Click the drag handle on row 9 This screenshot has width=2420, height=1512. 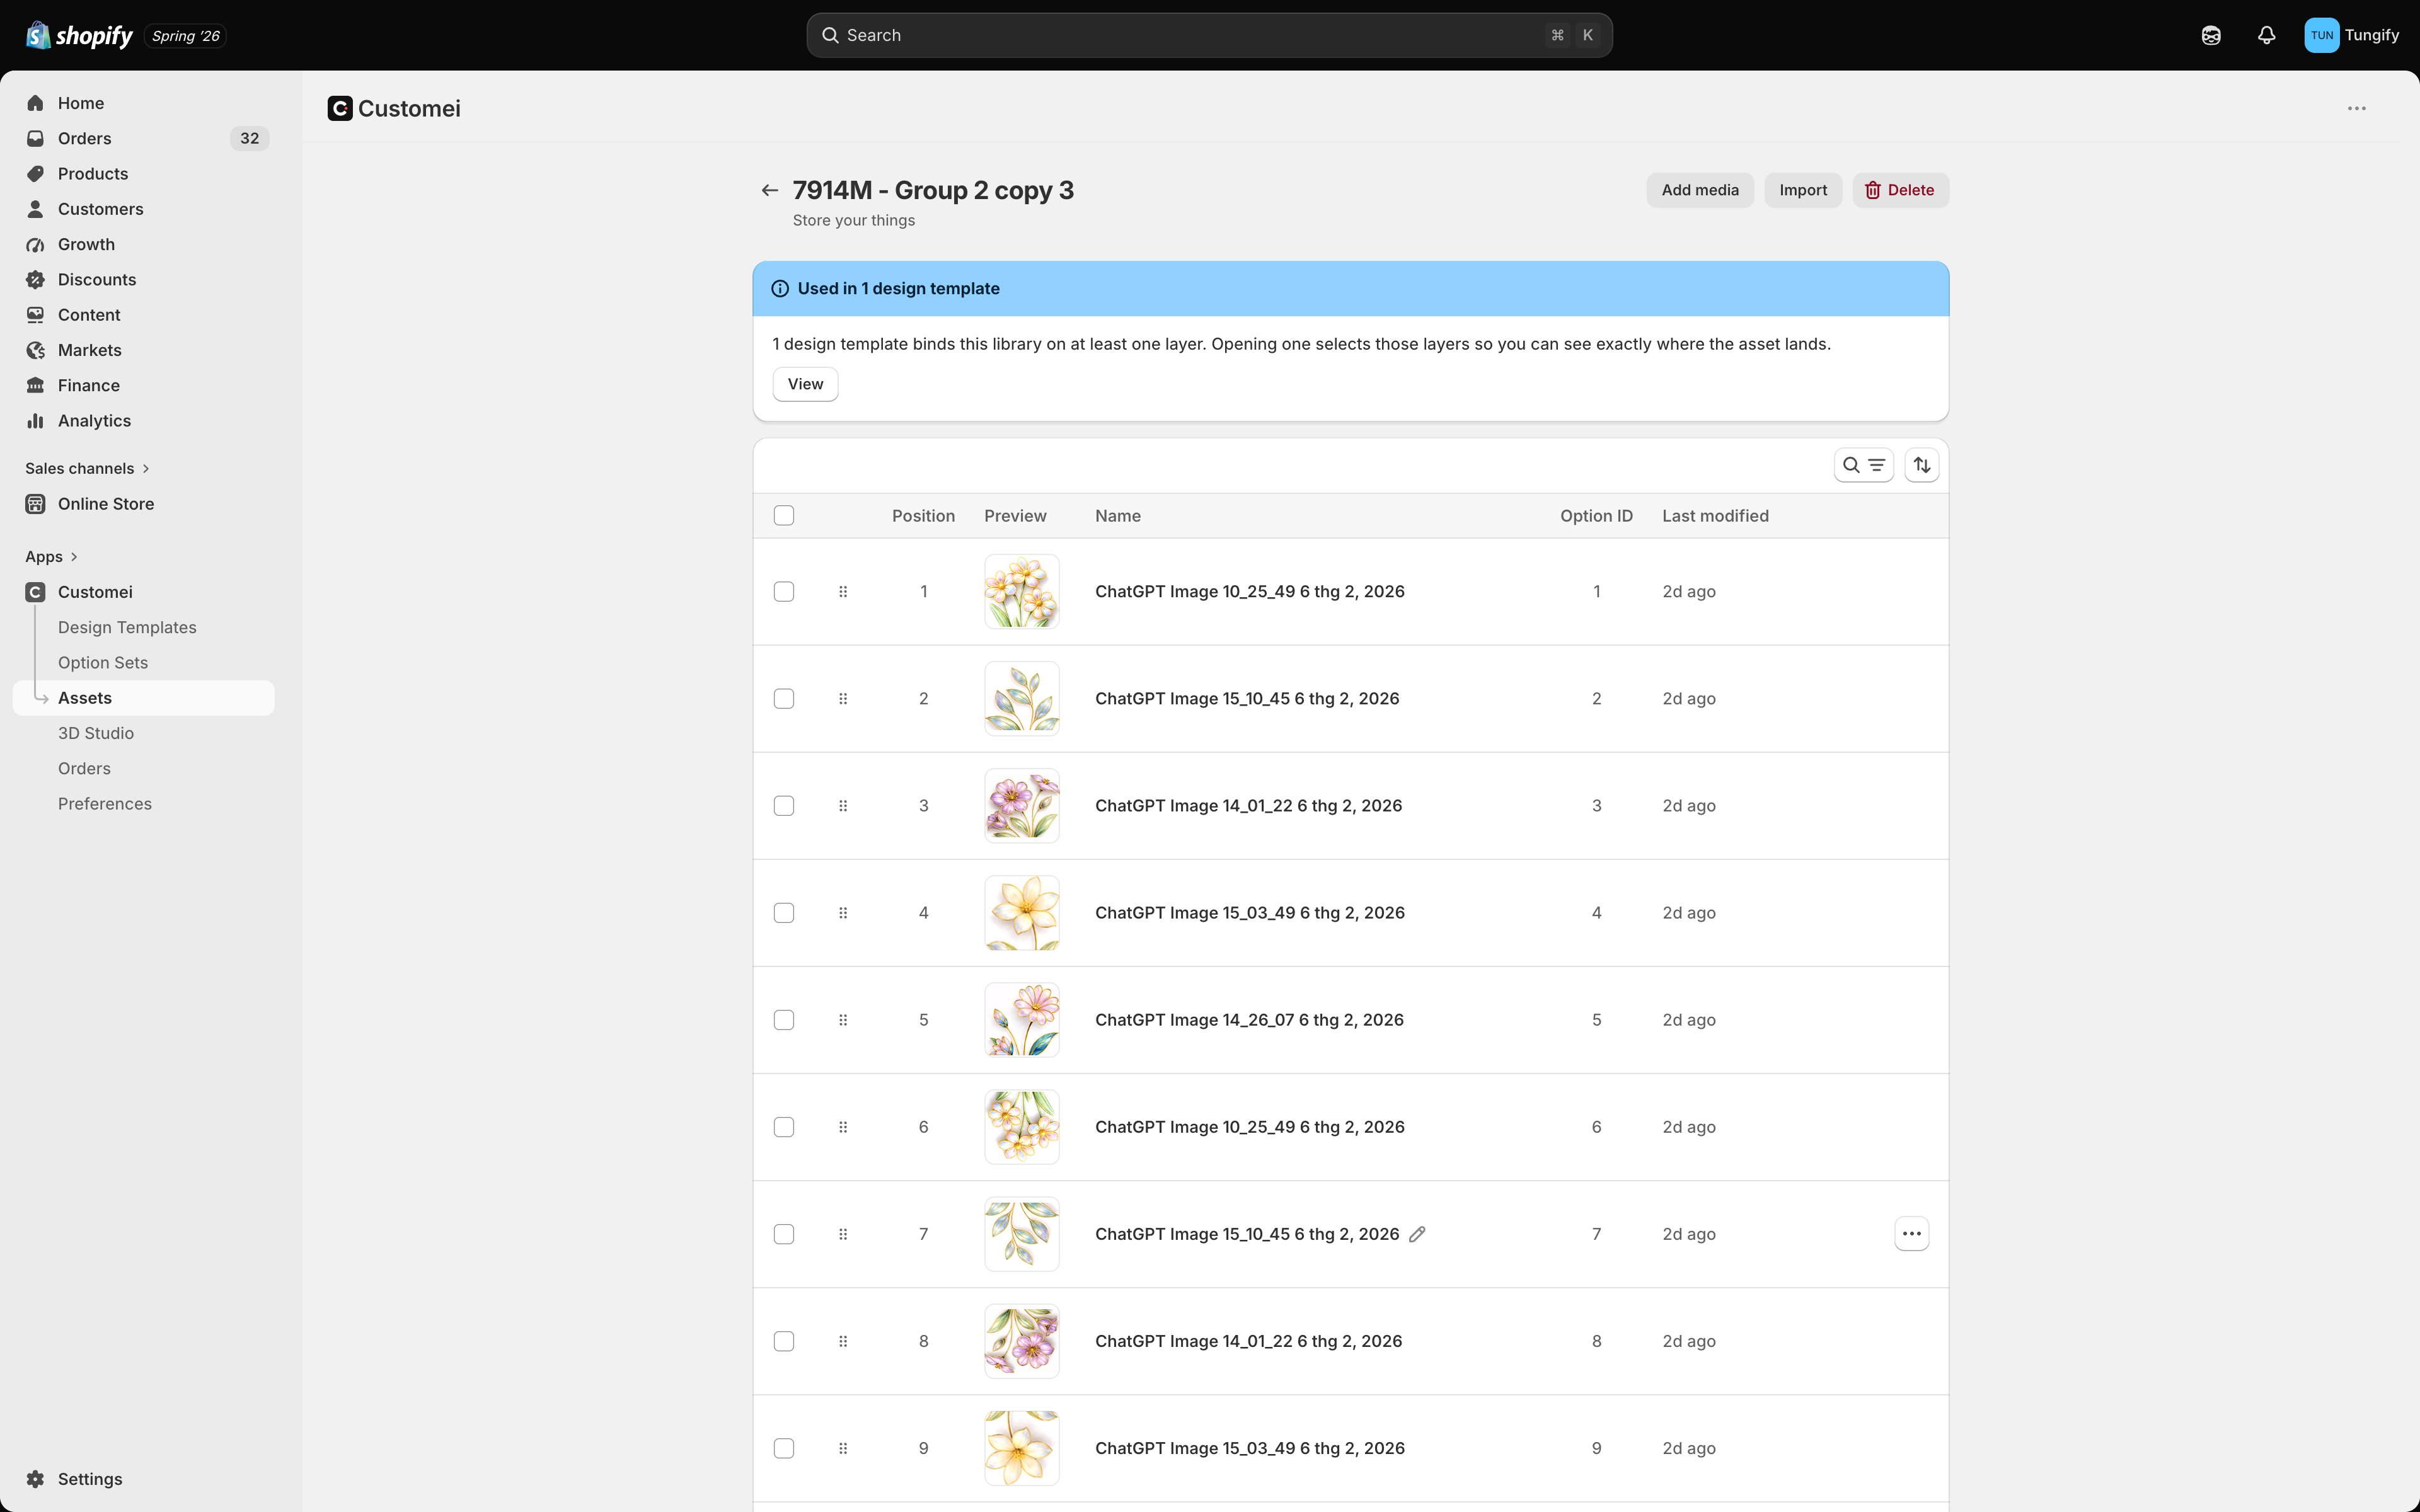point(843,1448)
